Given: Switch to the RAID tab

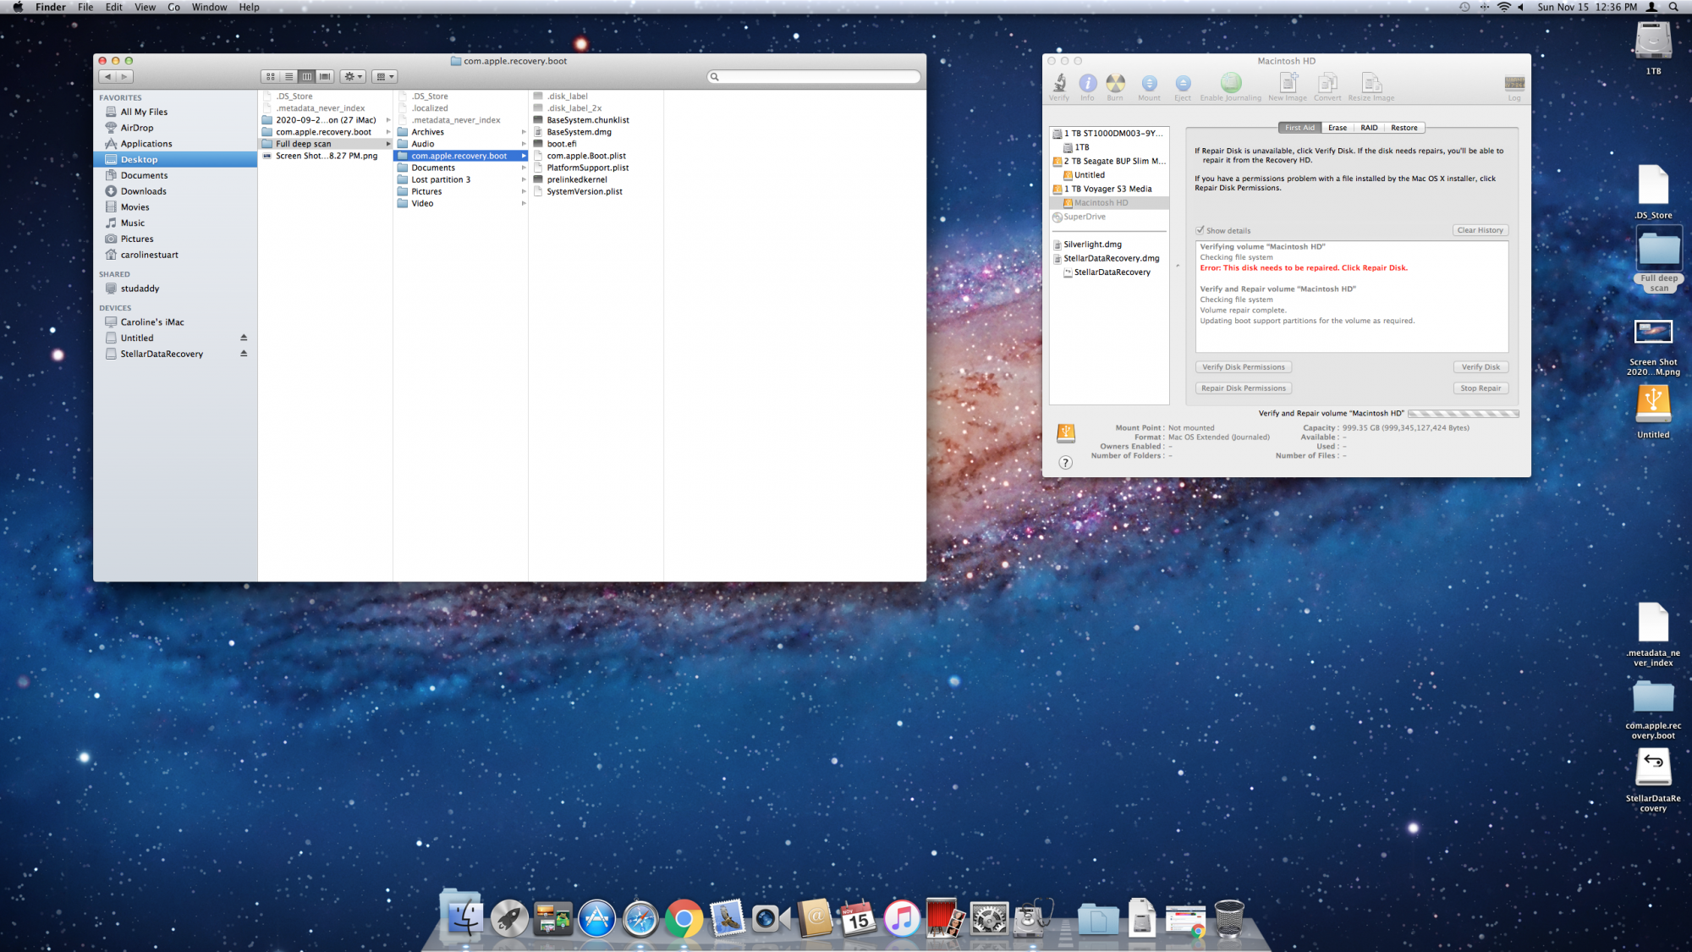Looking at the screenshot, I should (x=1369, y=128).
